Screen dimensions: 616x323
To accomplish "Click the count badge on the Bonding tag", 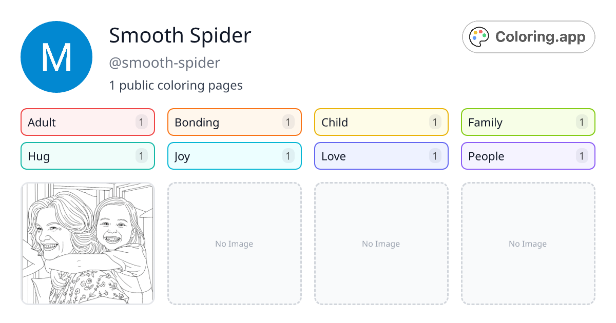I will pos(287,122).
